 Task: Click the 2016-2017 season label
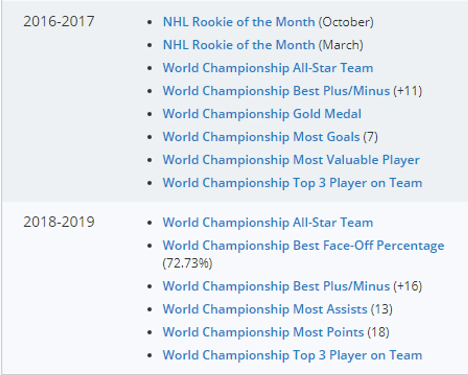click(59, 22)
